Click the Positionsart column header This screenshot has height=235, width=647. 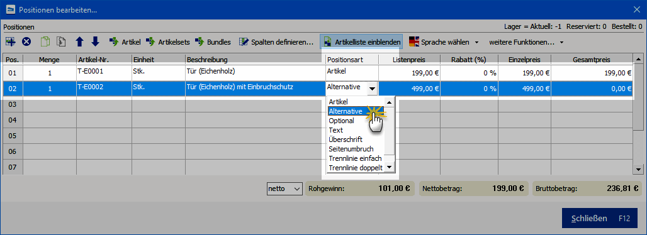(352, 60)
